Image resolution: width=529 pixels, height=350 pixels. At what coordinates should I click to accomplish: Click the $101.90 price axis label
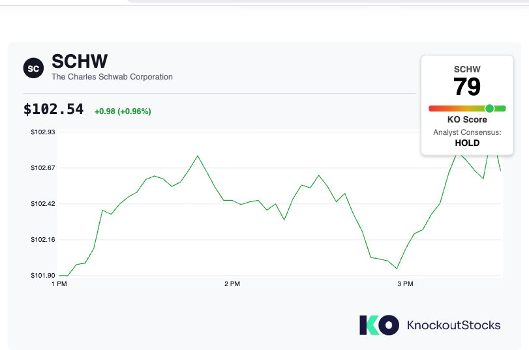coord(43,276)
